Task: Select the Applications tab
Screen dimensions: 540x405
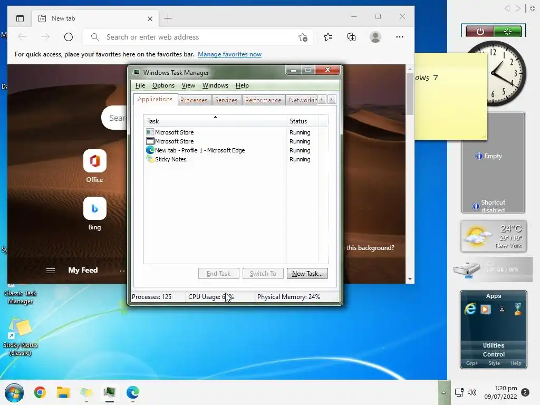Action: (x=155, y=99)
